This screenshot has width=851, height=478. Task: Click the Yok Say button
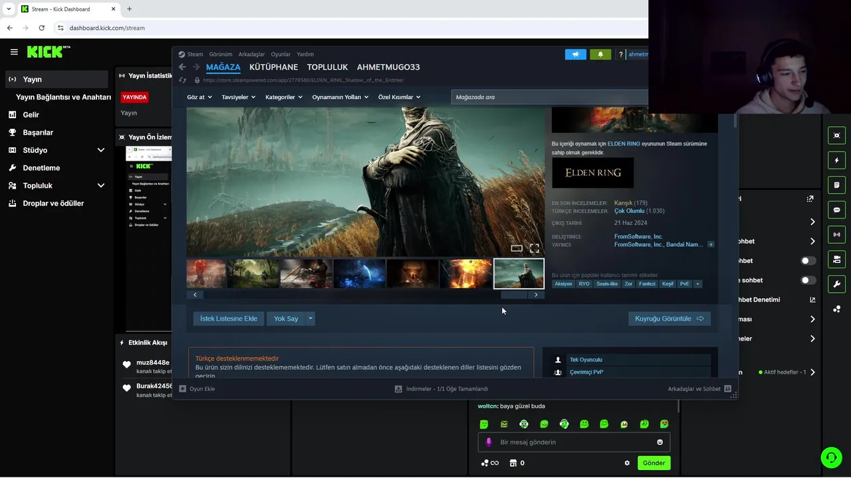pos(286,319)
